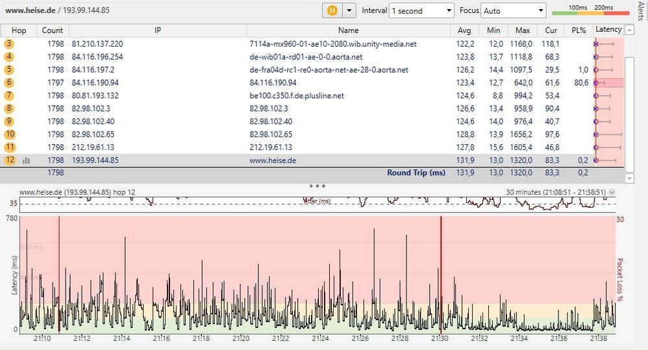Click hostname be100.c350.f.de.plusline.net

click(x=296, y=95)
